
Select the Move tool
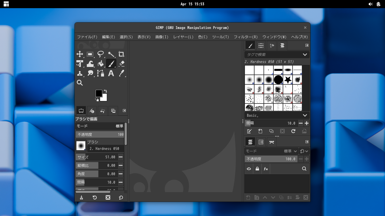pos(80,54)
